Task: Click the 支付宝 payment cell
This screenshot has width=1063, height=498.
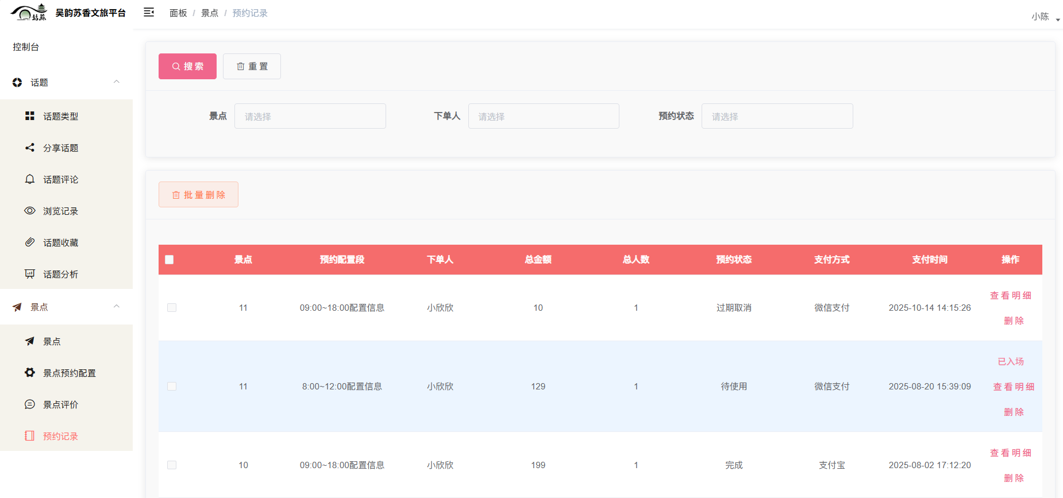Action: tap(832, 465)
